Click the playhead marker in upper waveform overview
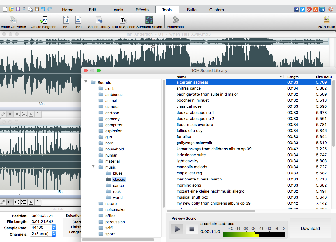Viewport: 336px width, 242px height. click(153, 39)
